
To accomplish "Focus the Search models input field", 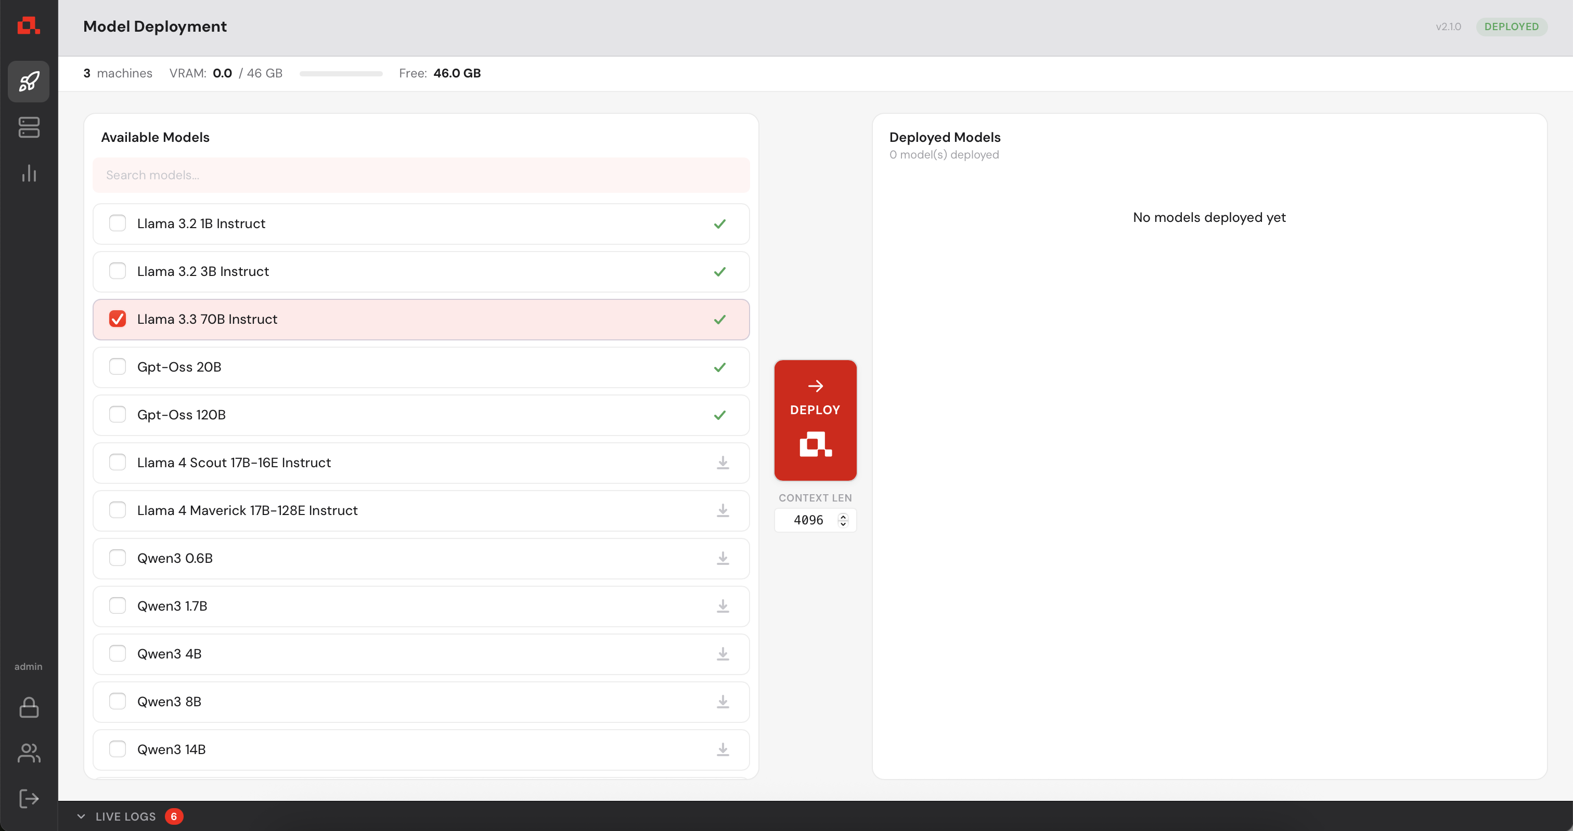I will (421, 175).
